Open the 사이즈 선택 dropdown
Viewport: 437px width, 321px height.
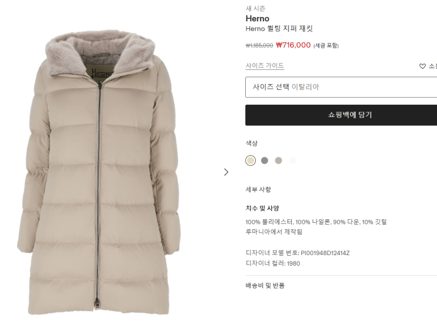341,87
